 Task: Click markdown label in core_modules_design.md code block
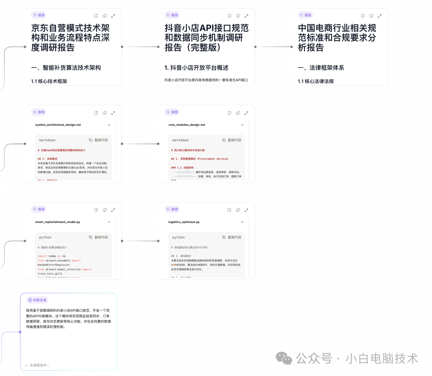coord(180,140)
